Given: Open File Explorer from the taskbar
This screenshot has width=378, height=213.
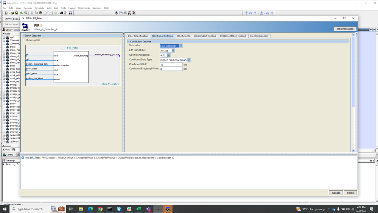Looking at the screenshot, I should [81, 209].
